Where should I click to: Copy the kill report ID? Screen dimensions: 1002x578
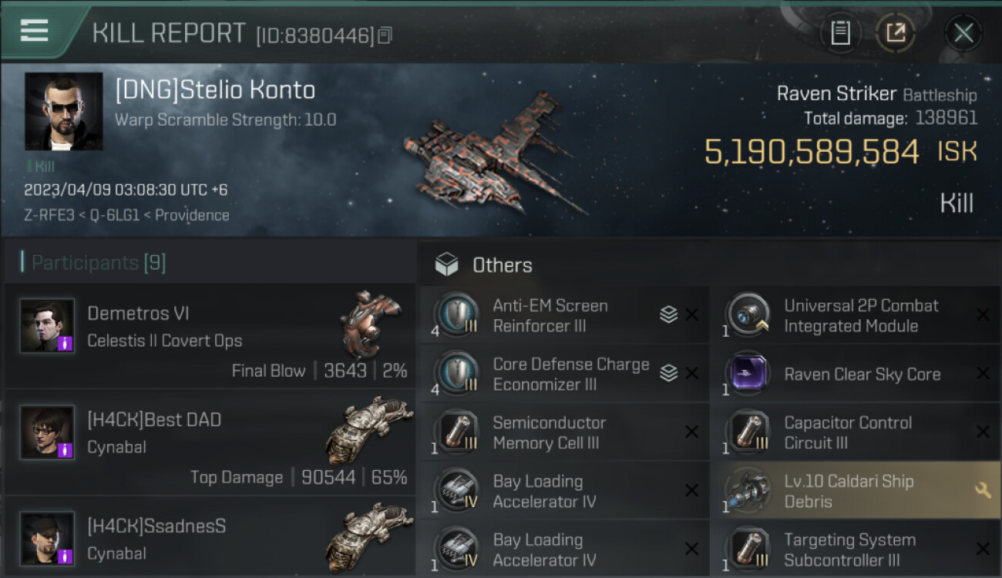click(x=385, y=35)
